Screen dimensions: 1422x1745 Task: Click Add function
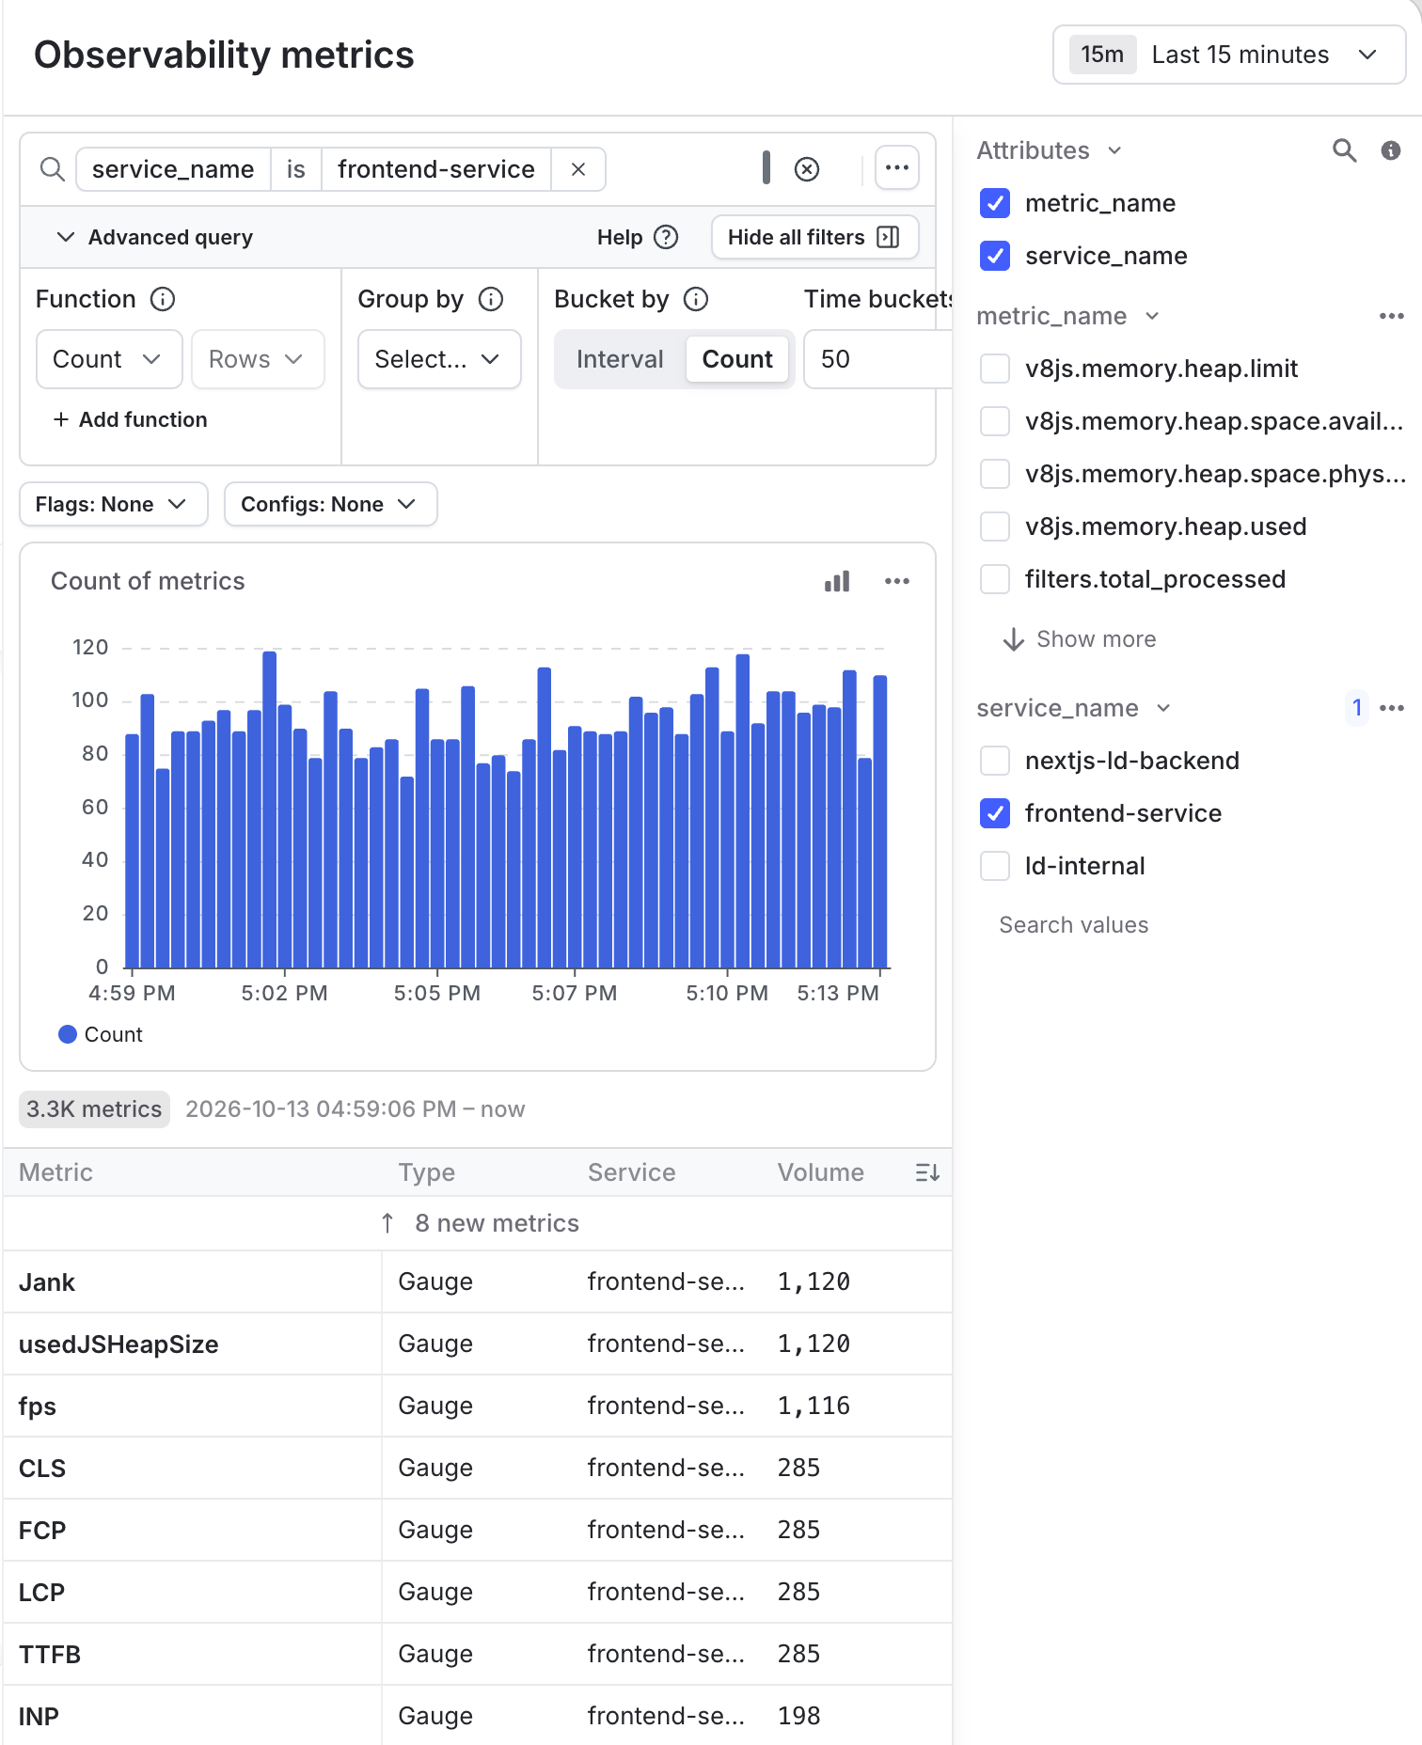131,419
